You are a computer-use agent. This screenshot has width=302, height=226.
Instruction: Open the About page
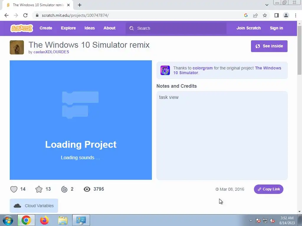coord(109,28)
